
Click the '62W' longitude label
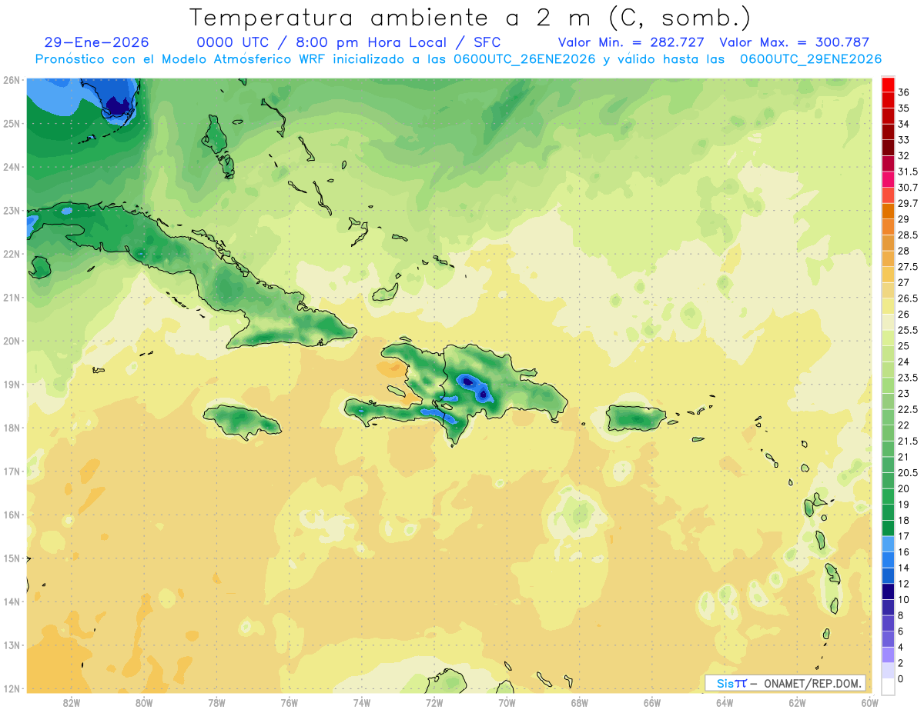797,702
